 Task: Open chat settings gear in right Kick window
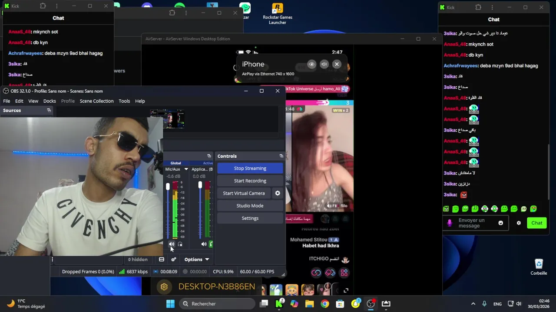(x=519, y=223)
